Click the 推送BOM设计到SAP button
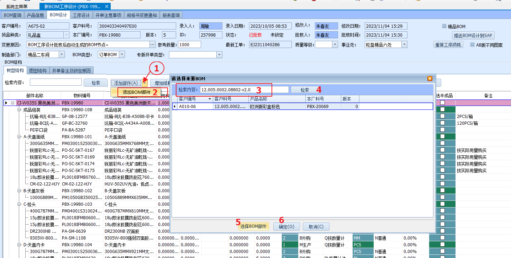Viewport: 511px width, 258px height. tap(473, 36)
